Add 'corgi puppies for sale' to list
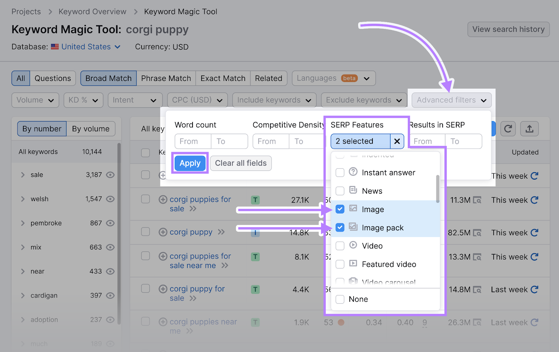 coord(163,200)
